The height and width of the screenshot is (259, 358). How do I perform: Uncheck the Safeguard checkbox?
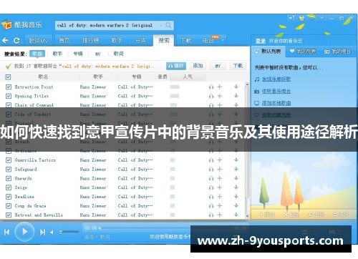pyautogui.click(x=9, y=169)
